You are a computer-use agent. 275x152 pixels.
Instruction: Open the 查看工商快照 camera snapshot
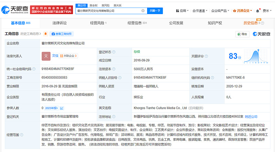point(61,34)
